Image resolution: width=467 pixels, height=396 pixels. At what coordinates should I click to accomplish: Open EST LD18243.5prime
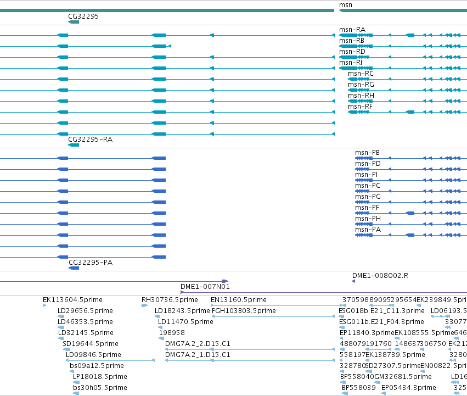(x=182, y=311)
